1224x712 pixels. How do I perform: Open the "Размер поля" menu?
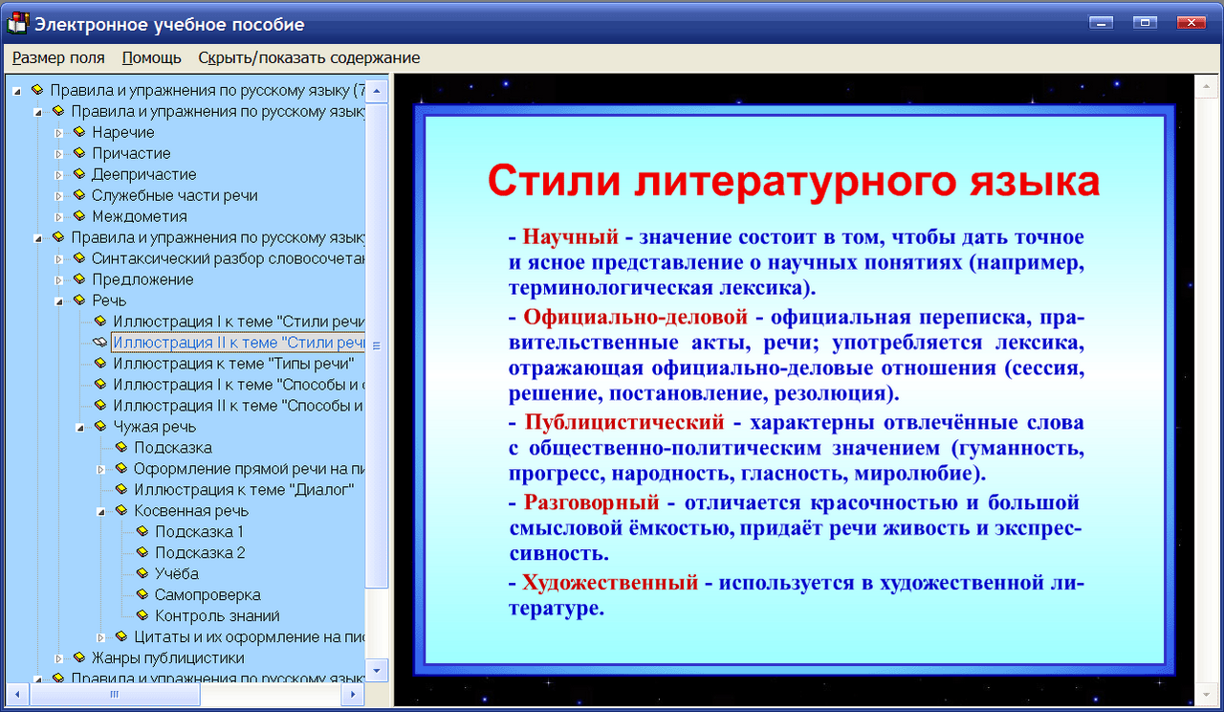click(x=57, y=57)
